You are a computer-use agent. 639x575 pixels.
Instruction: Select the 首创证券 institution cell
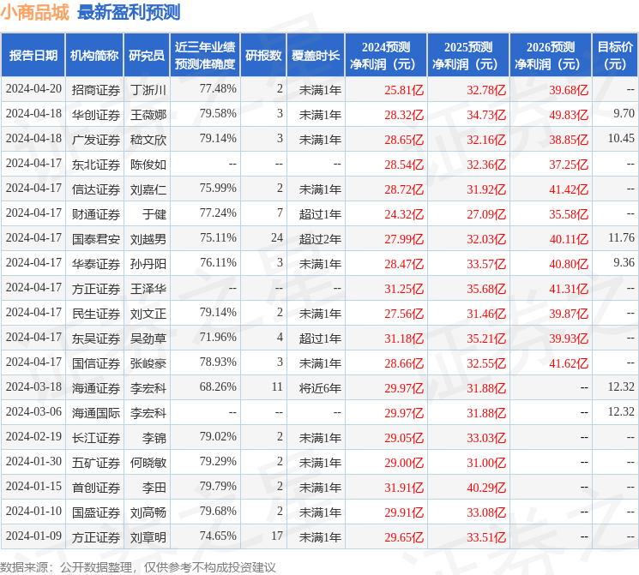click(x=96, y=488)
